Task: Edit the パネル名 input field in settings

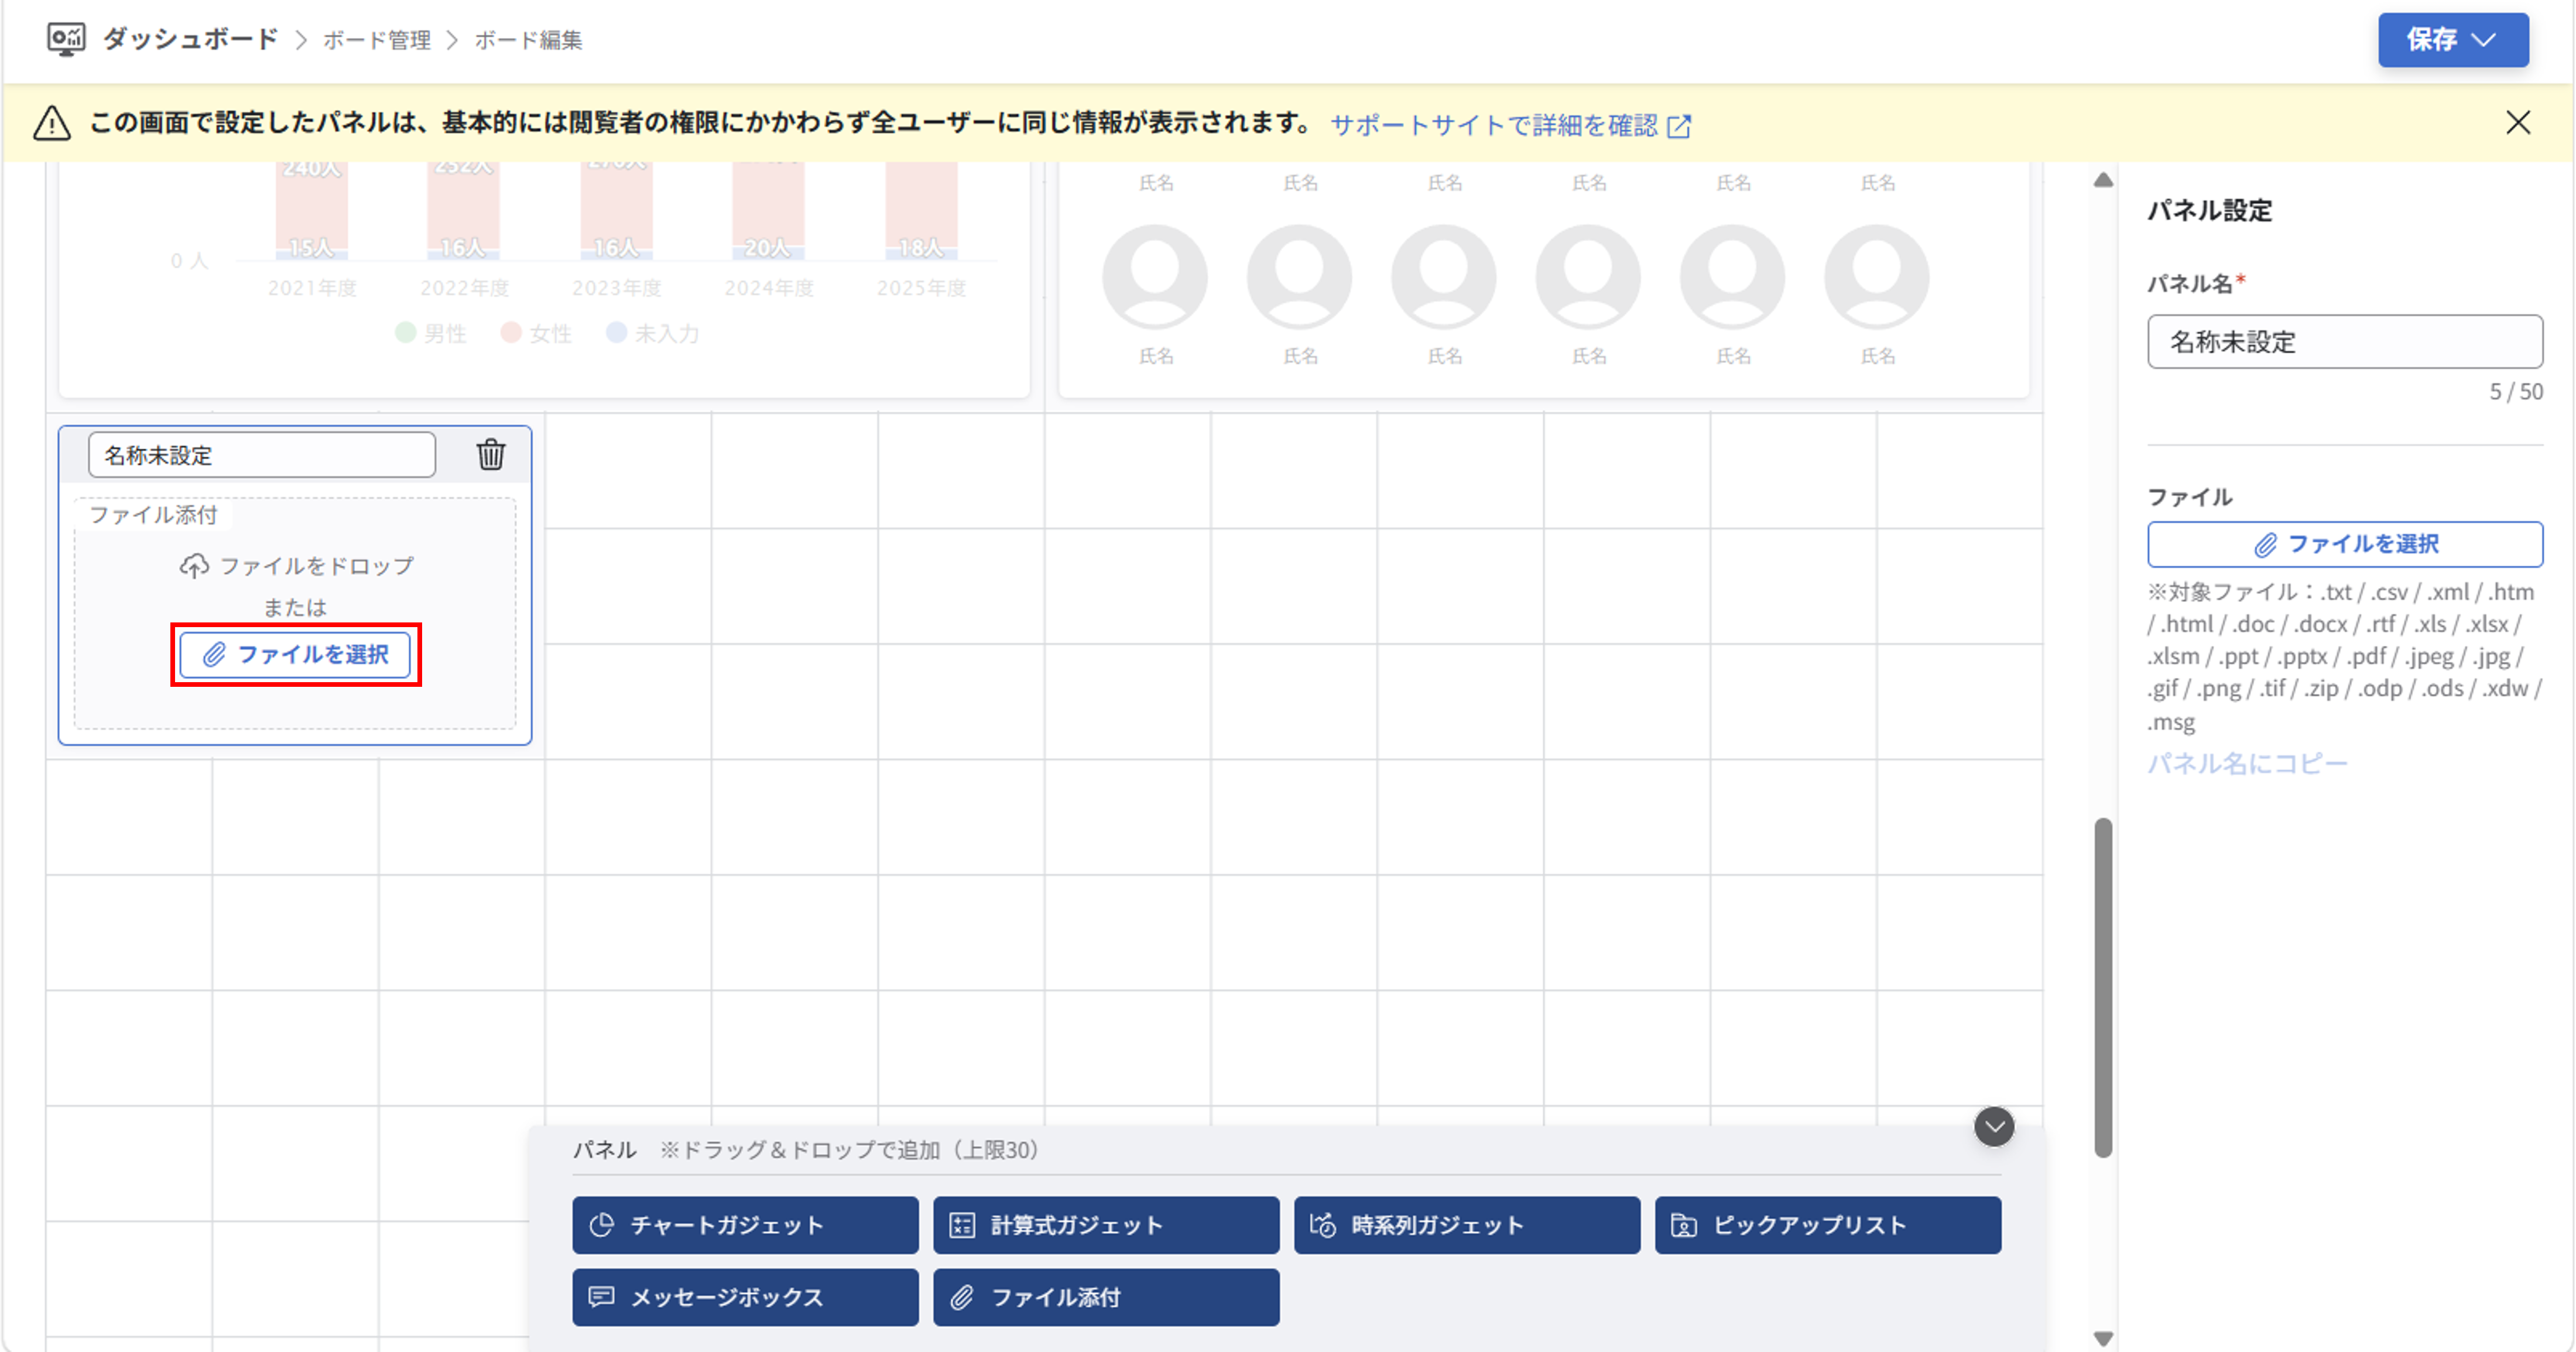Action: tap(2345, 342)
